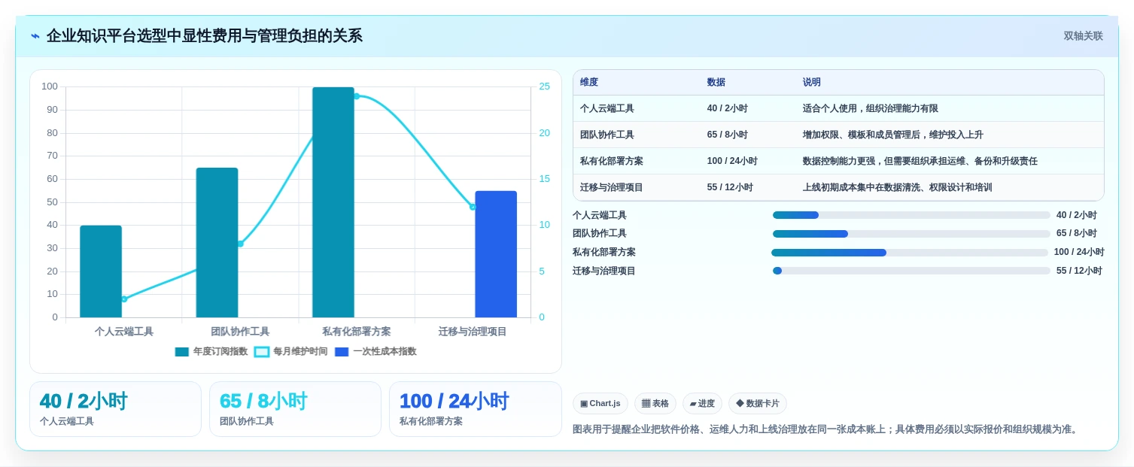Screen dimensions: 1134x467
Task: Click the 说明 column header
Action: point(812,82)
